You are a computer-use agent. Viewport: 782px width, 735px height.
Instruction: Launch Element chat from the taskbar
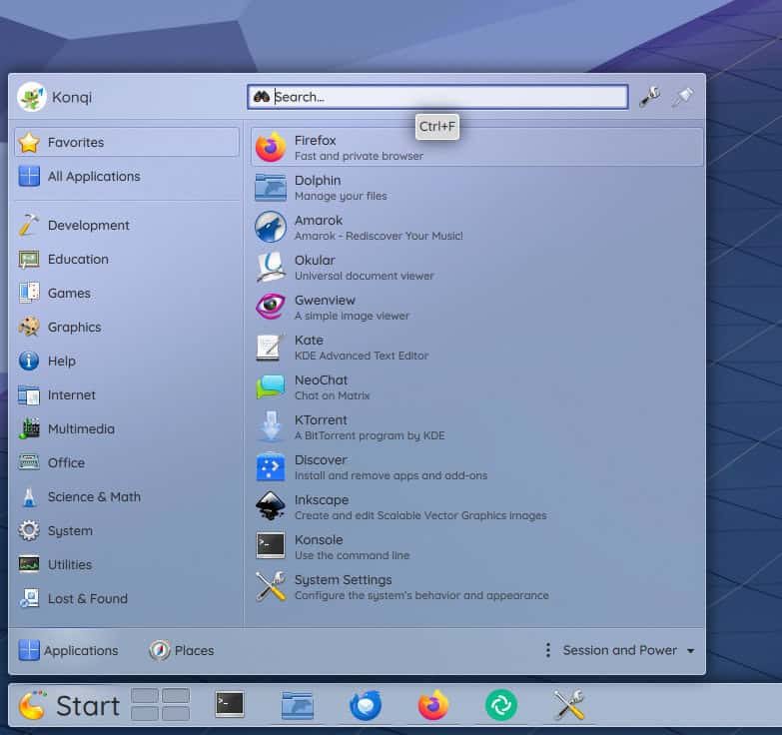500,705
